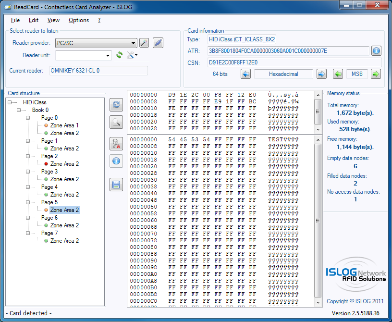
Task: Open the File menu
Action: [15, 20]
